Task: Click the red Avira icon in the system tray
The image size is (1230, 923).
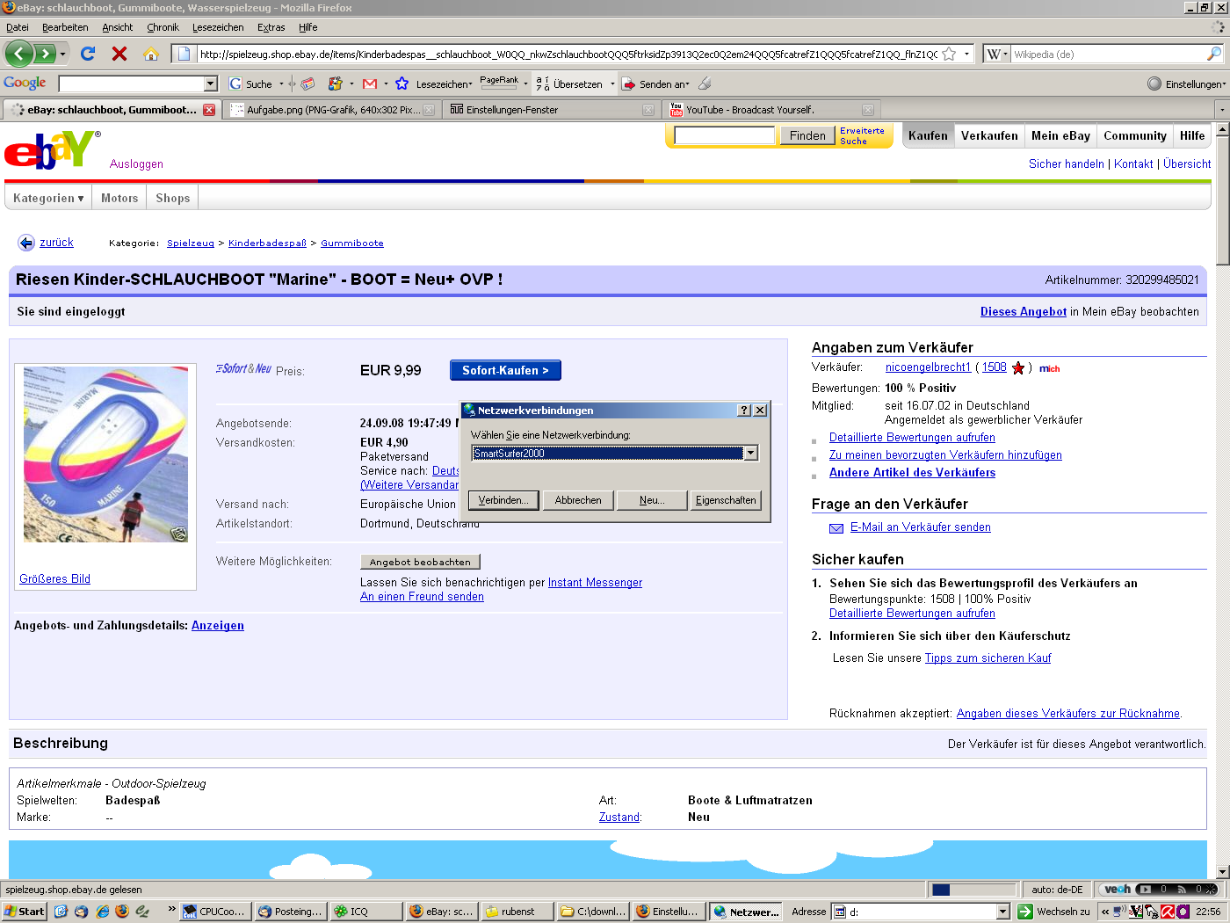Action: click(1168, 912)
